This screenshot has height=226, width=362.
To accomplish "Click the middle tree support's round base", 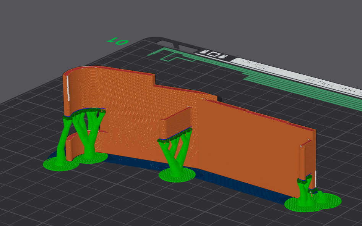I will pos(177,175).
